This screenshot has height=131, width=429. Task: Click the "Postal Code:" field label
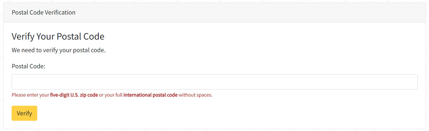pos(28,66)
